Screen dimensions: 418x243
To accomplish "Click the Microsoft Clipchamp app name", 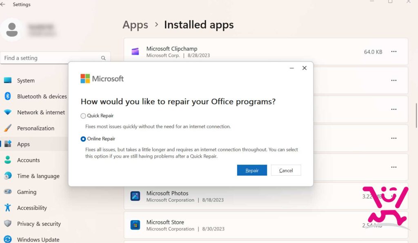I will click(172, 49).
